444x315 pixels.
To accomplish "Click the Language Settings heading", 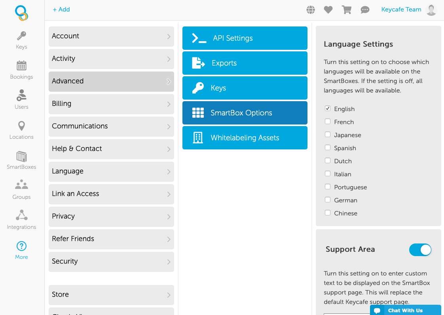I will click(358, 44).
